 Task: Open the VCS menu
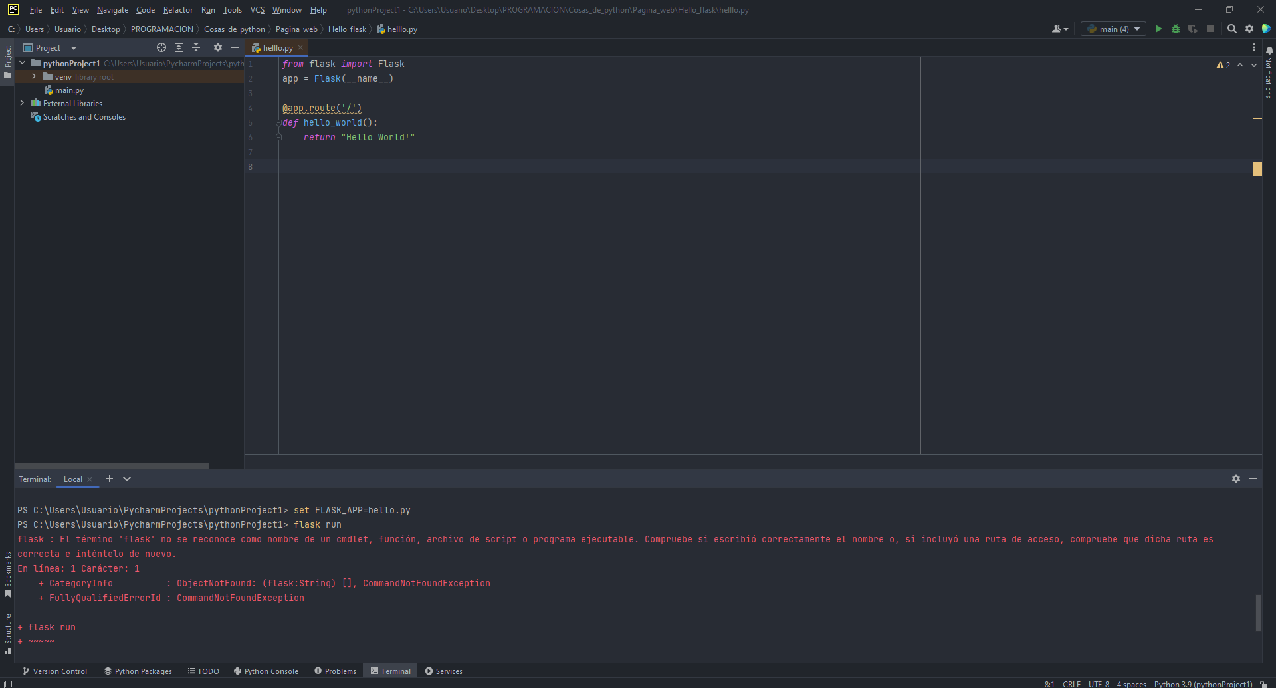[x=257, y=10]
